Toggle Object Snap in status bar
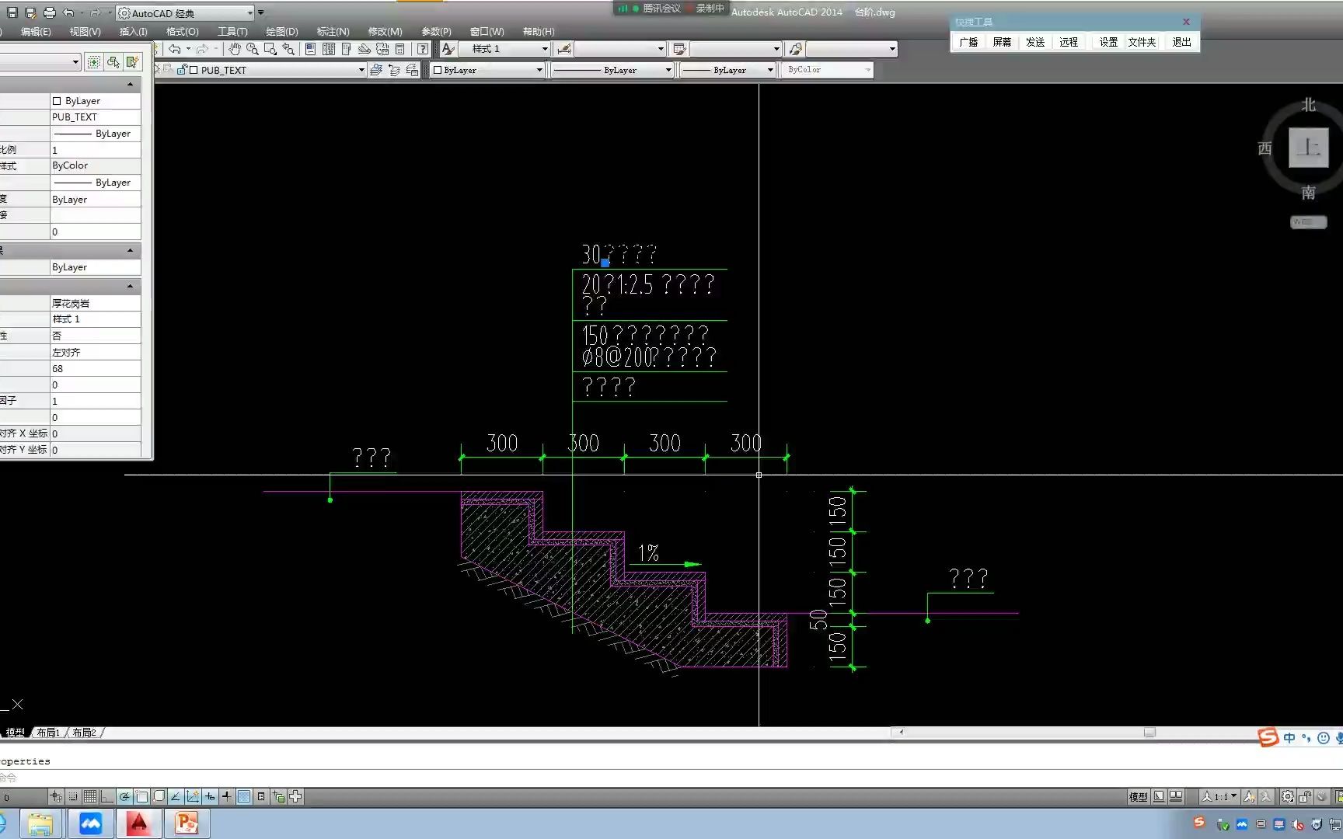1343x839 pixels. click(141, 796)
